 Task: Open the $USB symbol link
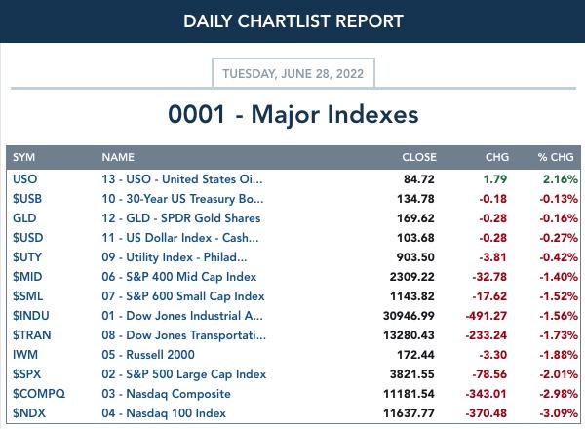click(27, 199)
